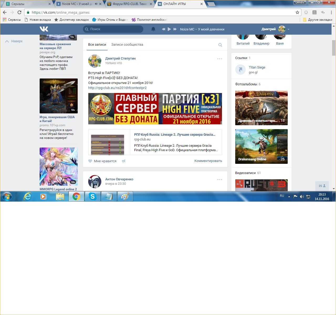Open options menu on Антон Овчаренко's post
The height and width of the screenshot is (315, 336).
[220, 180]
